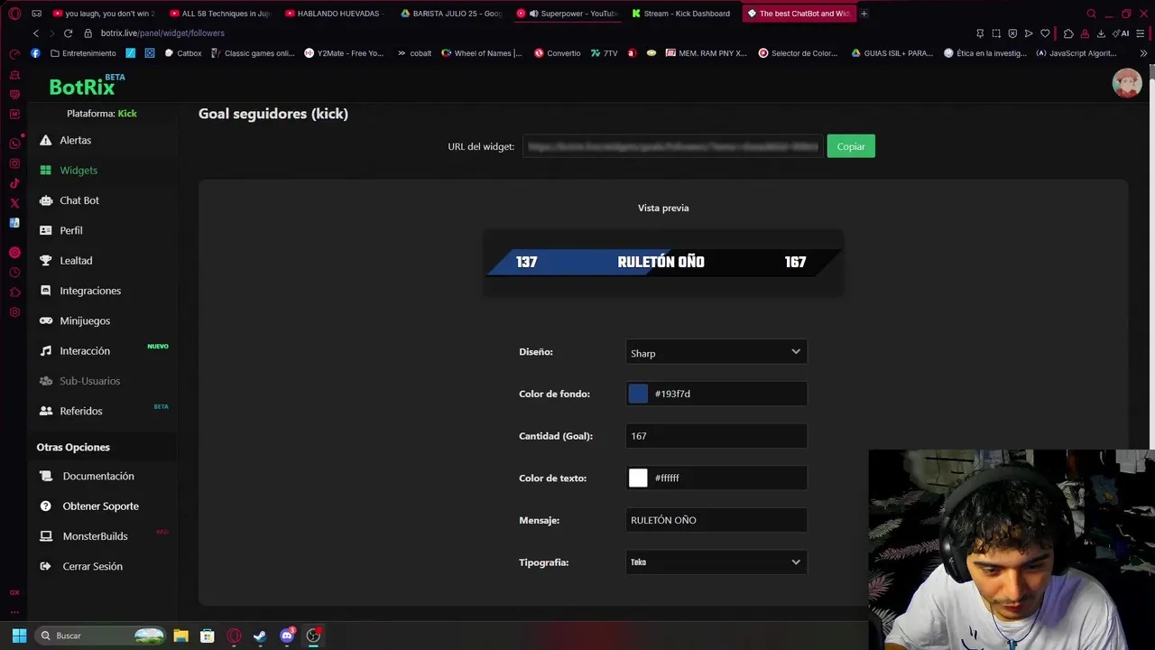The height and width of the screenshot is (650, 1155).
Task: Switch to 'you laugh, you don't win' tab
Action: pos(104,14)
